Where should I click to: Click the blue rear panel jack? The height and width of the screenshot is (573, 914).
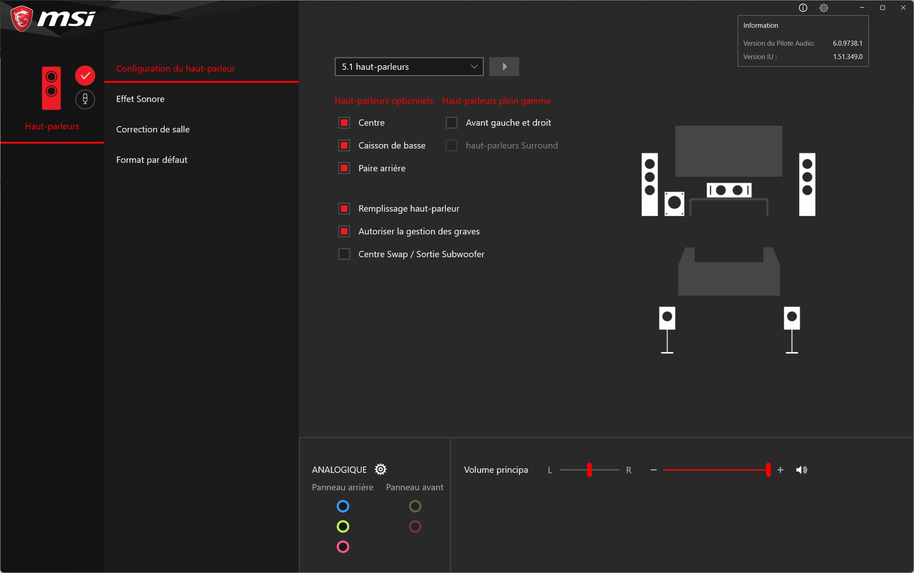(x=343, y=506)
